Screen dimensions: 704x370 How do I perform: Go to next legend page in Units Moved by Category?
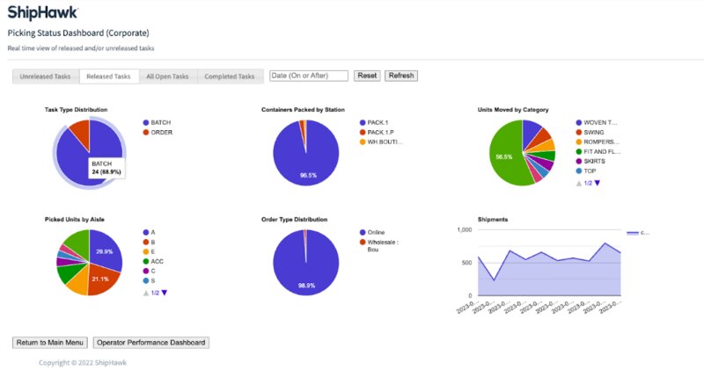coord(597,183)
